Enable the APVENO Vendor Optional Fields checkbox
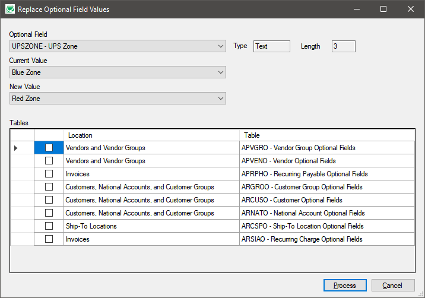 coord(49,161)
